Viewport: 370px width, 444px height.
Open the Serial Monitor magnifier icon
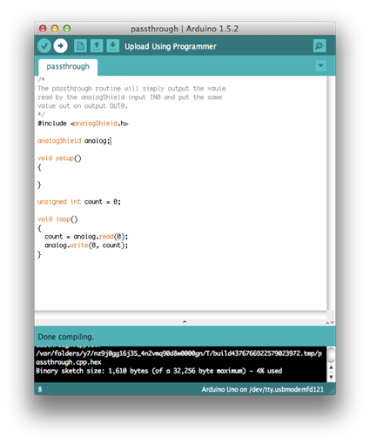tap(320, 46)
